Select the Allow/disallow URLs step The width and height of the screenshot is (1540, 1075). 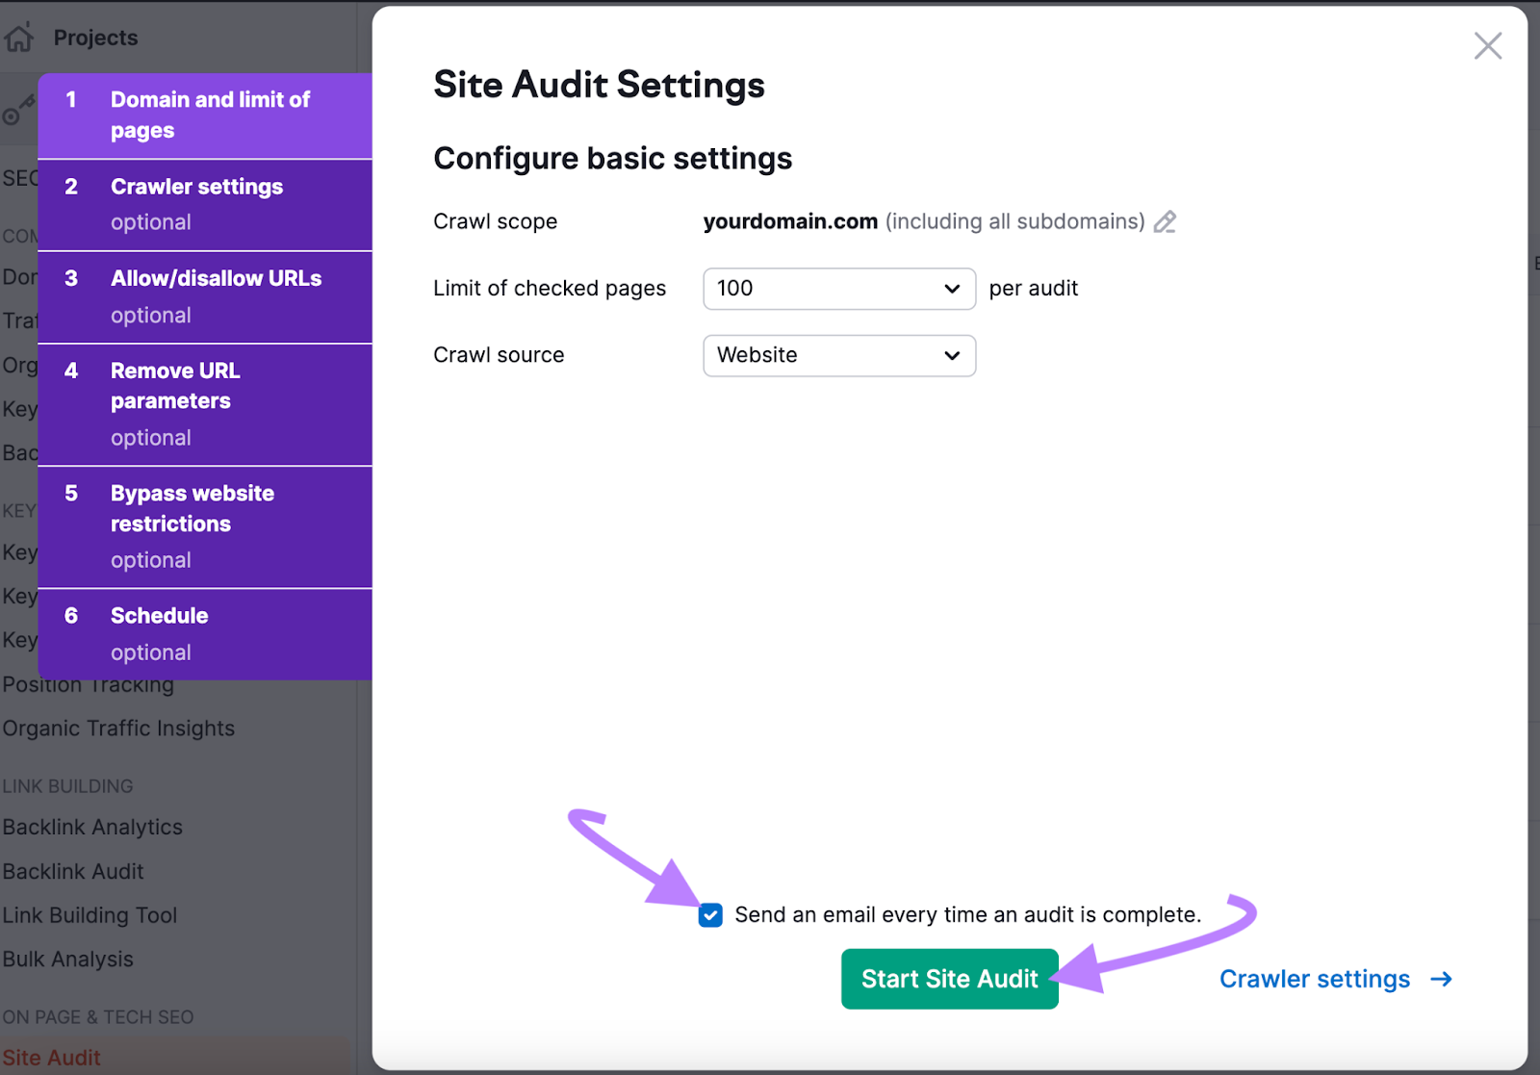click(205, 296)
